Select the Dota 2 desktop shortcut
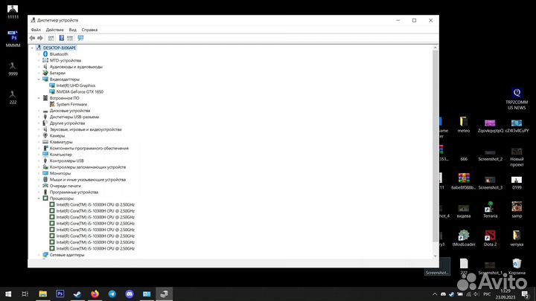This screenshot has height=301, width=536. point(490,239)
